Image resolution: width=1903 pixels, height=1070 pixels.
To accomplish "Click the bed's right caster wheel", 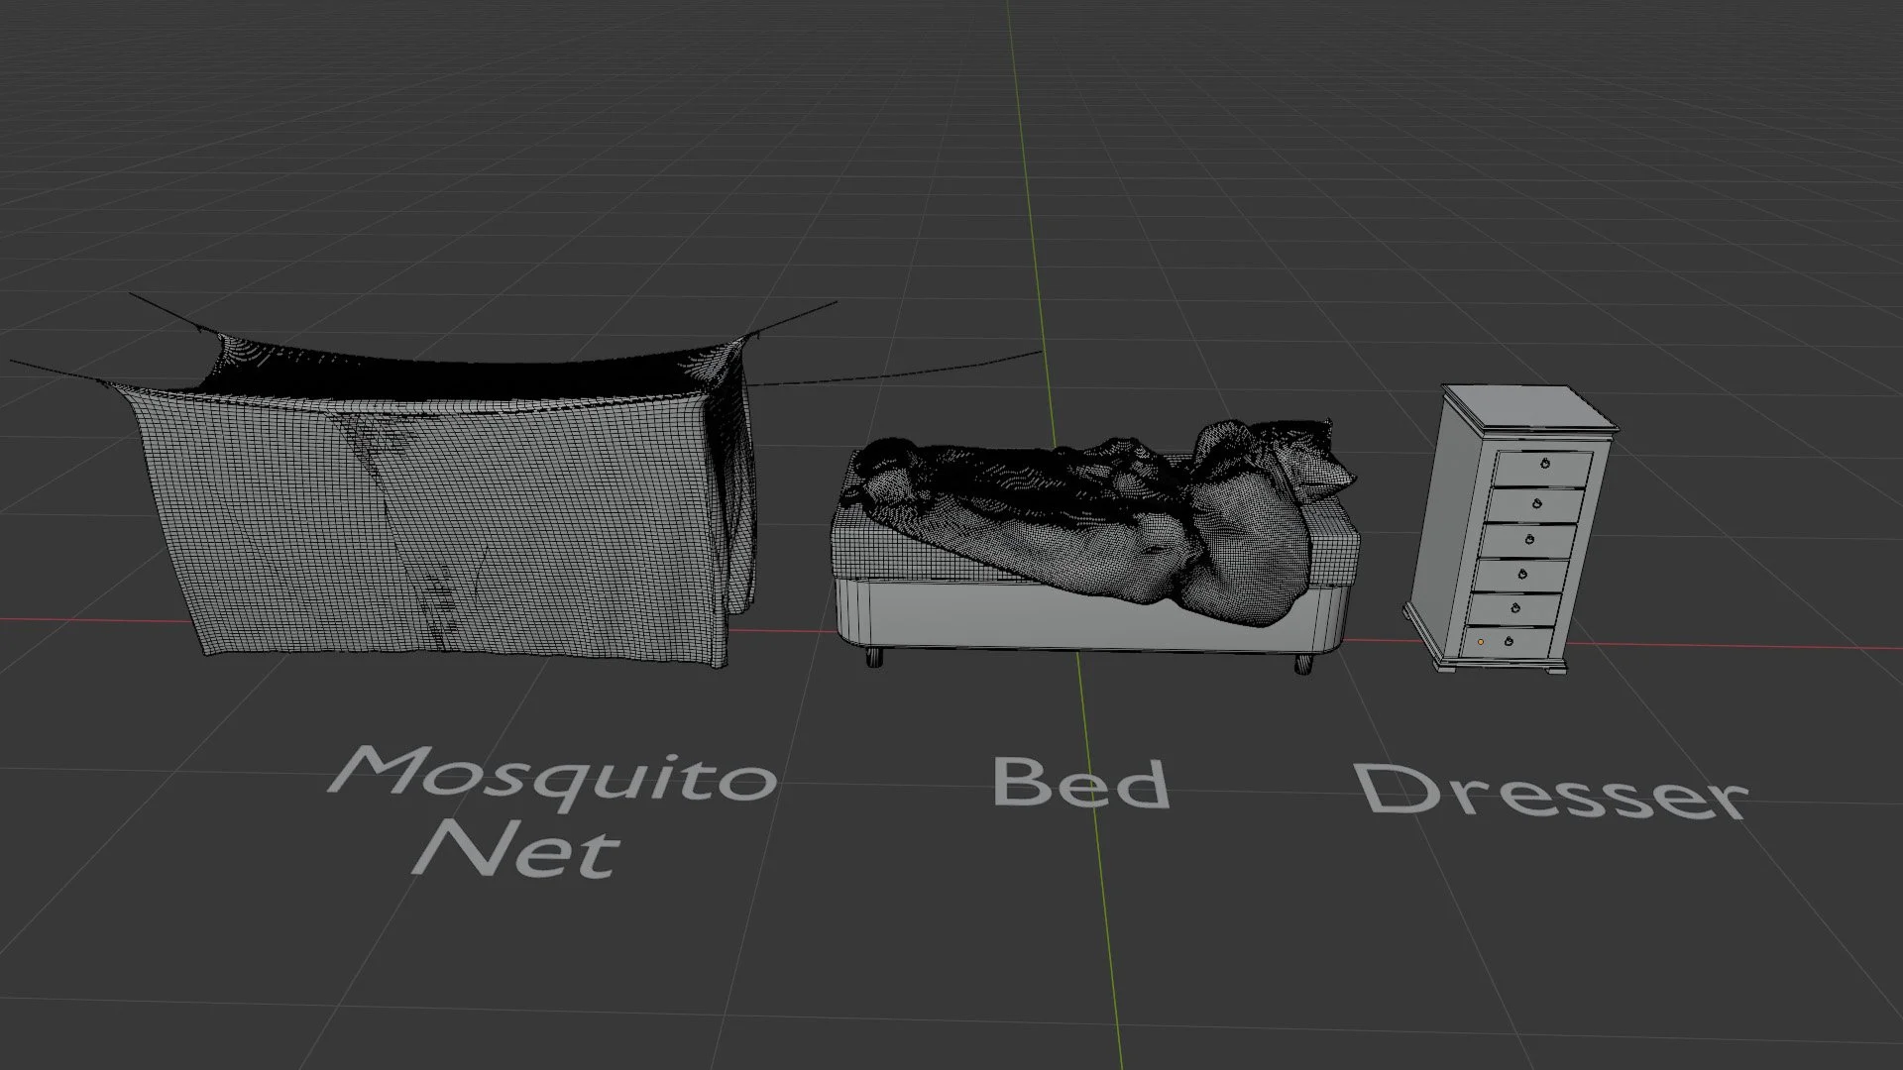I will click(x=1303, y=663).
